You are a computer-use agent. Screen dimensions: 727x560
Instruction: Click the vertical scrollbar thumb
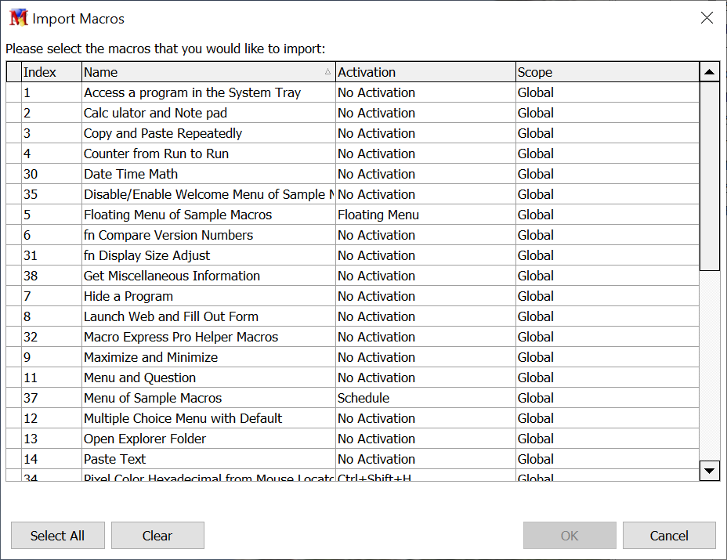tap(709, 176)
